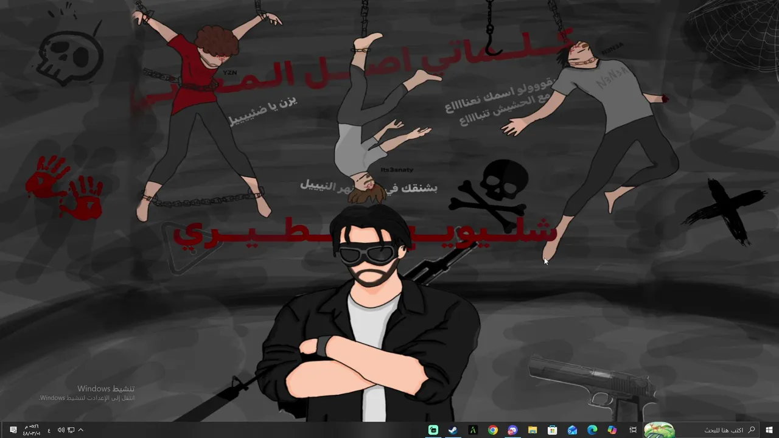Open the Outlook mail app

pos(572,430)
